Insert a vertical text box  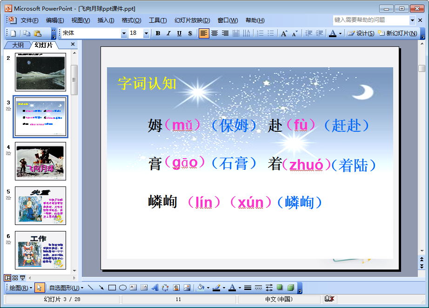pyautogui.click(x=144, y=288)
